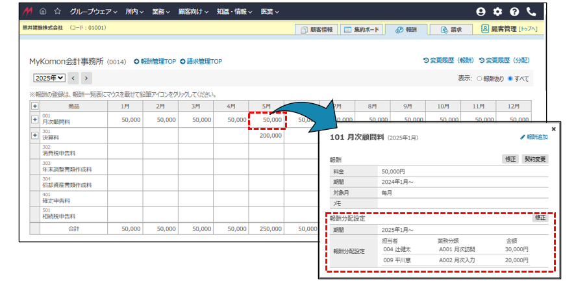
Task: Select the すべて display radio button
Action: pos(510,79)
